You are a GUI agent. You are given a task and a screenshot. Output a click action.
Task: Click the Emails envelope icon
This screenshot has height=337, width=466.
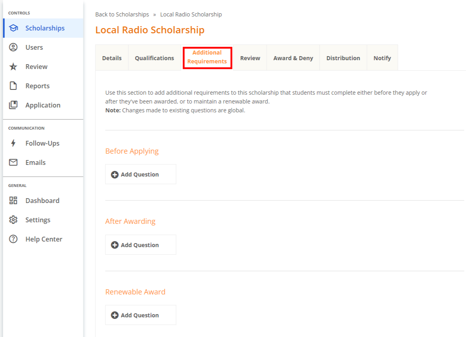click(x=13, y=162)
